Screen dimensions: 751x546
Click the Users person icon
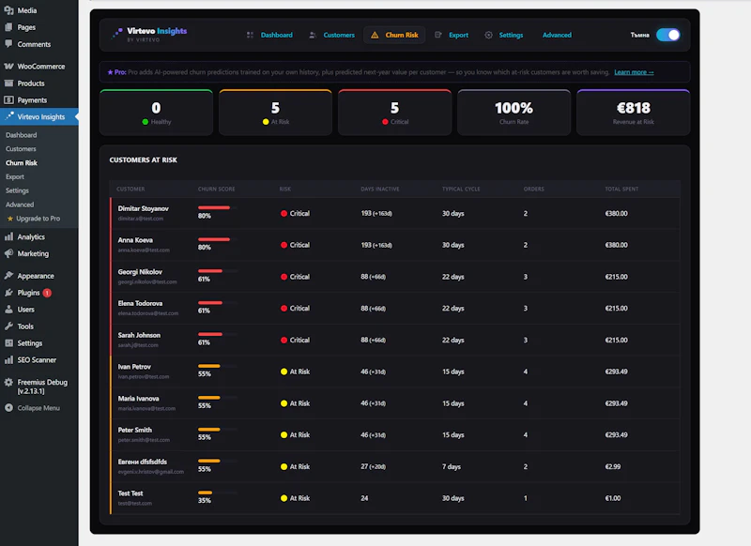click(8, 310)
